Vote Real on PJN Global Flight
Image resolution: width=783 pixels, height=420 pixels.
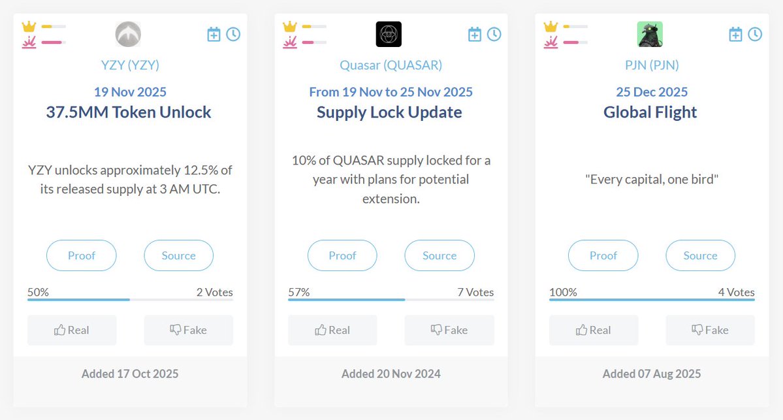tap(593, 330)
